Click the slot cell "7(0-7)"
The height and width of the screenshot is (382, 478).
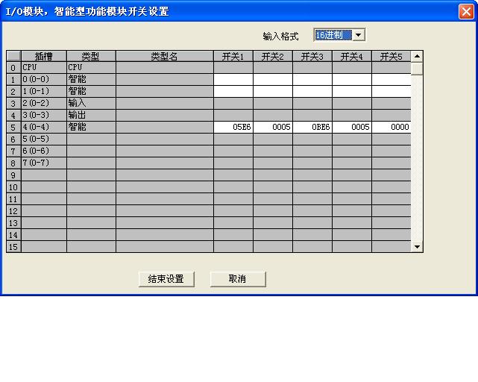44,163
